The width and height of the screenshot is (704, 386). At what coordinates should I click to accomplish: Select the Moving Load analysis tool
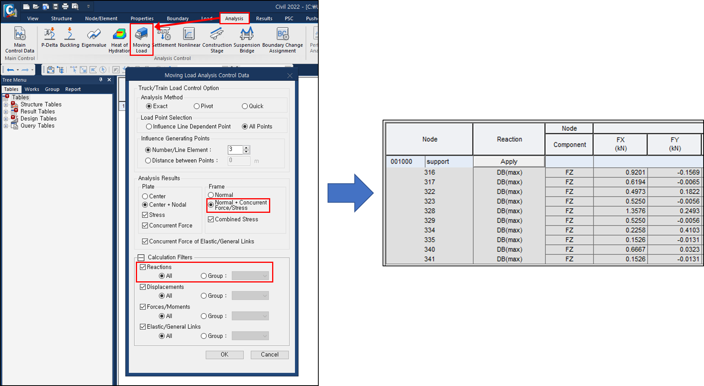(141, 38)
